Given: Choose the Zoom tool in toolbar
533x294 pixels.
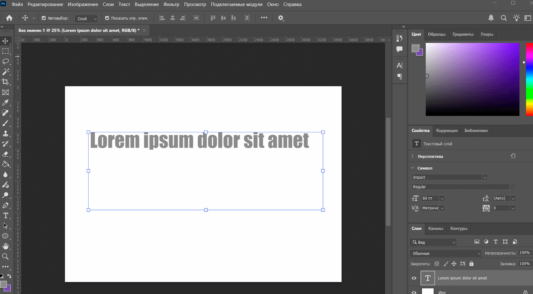Looking at the screenshot, I should coord(5,256).
